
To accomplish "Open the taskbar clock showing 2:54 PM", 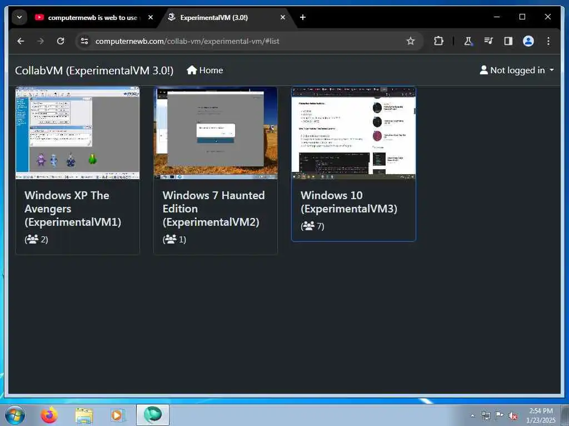I will pyautogui.click(x=541, y=415).
